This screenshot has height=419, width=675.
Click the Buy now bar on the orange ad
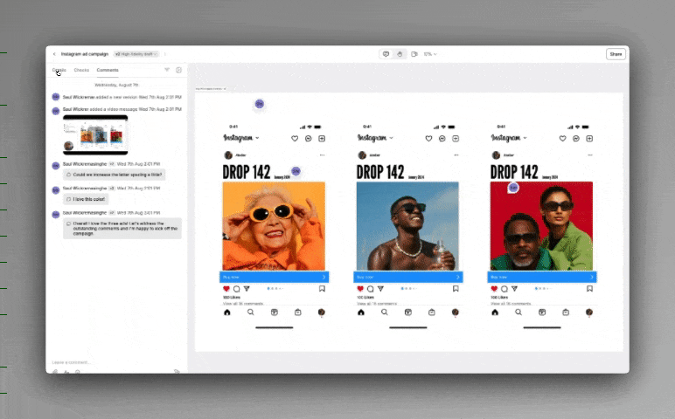[x=275, y=278]
